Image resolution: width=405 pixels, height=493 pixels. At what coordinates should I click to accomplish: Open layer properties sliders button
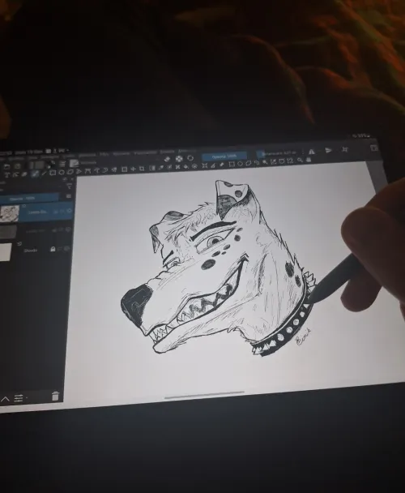click(18, 398)
